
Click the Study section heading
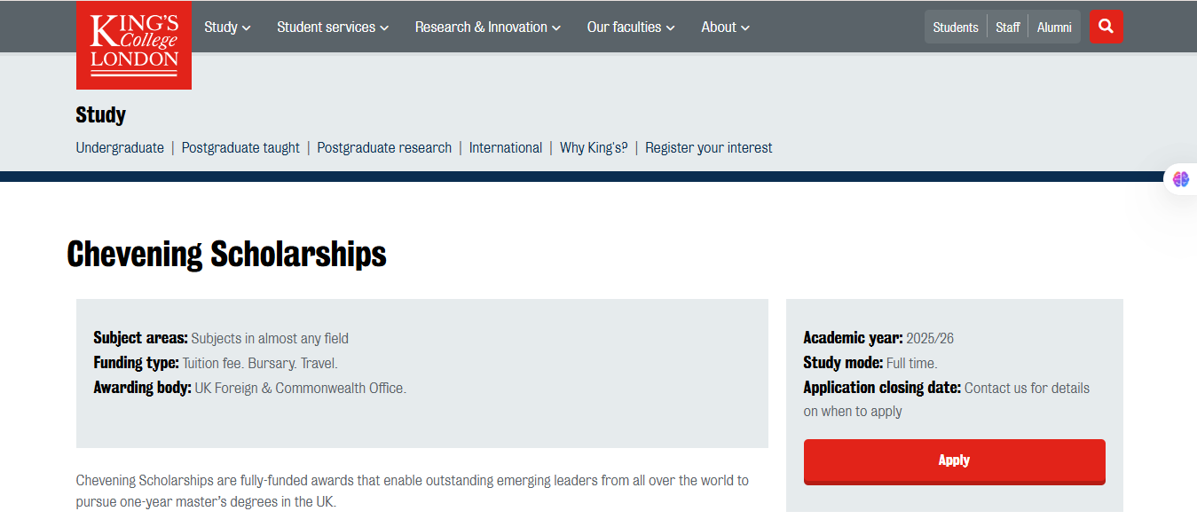coord(101,115)
